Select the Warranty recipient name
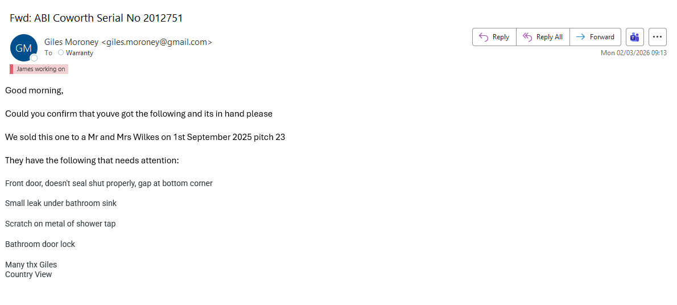 coord(80,53)
